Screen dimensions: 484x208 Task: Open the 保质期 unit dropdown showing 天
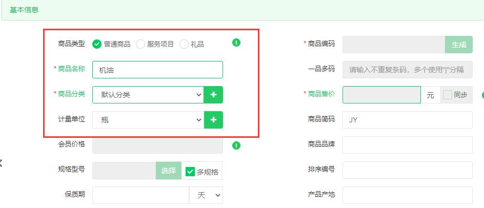tap(206, 195)
